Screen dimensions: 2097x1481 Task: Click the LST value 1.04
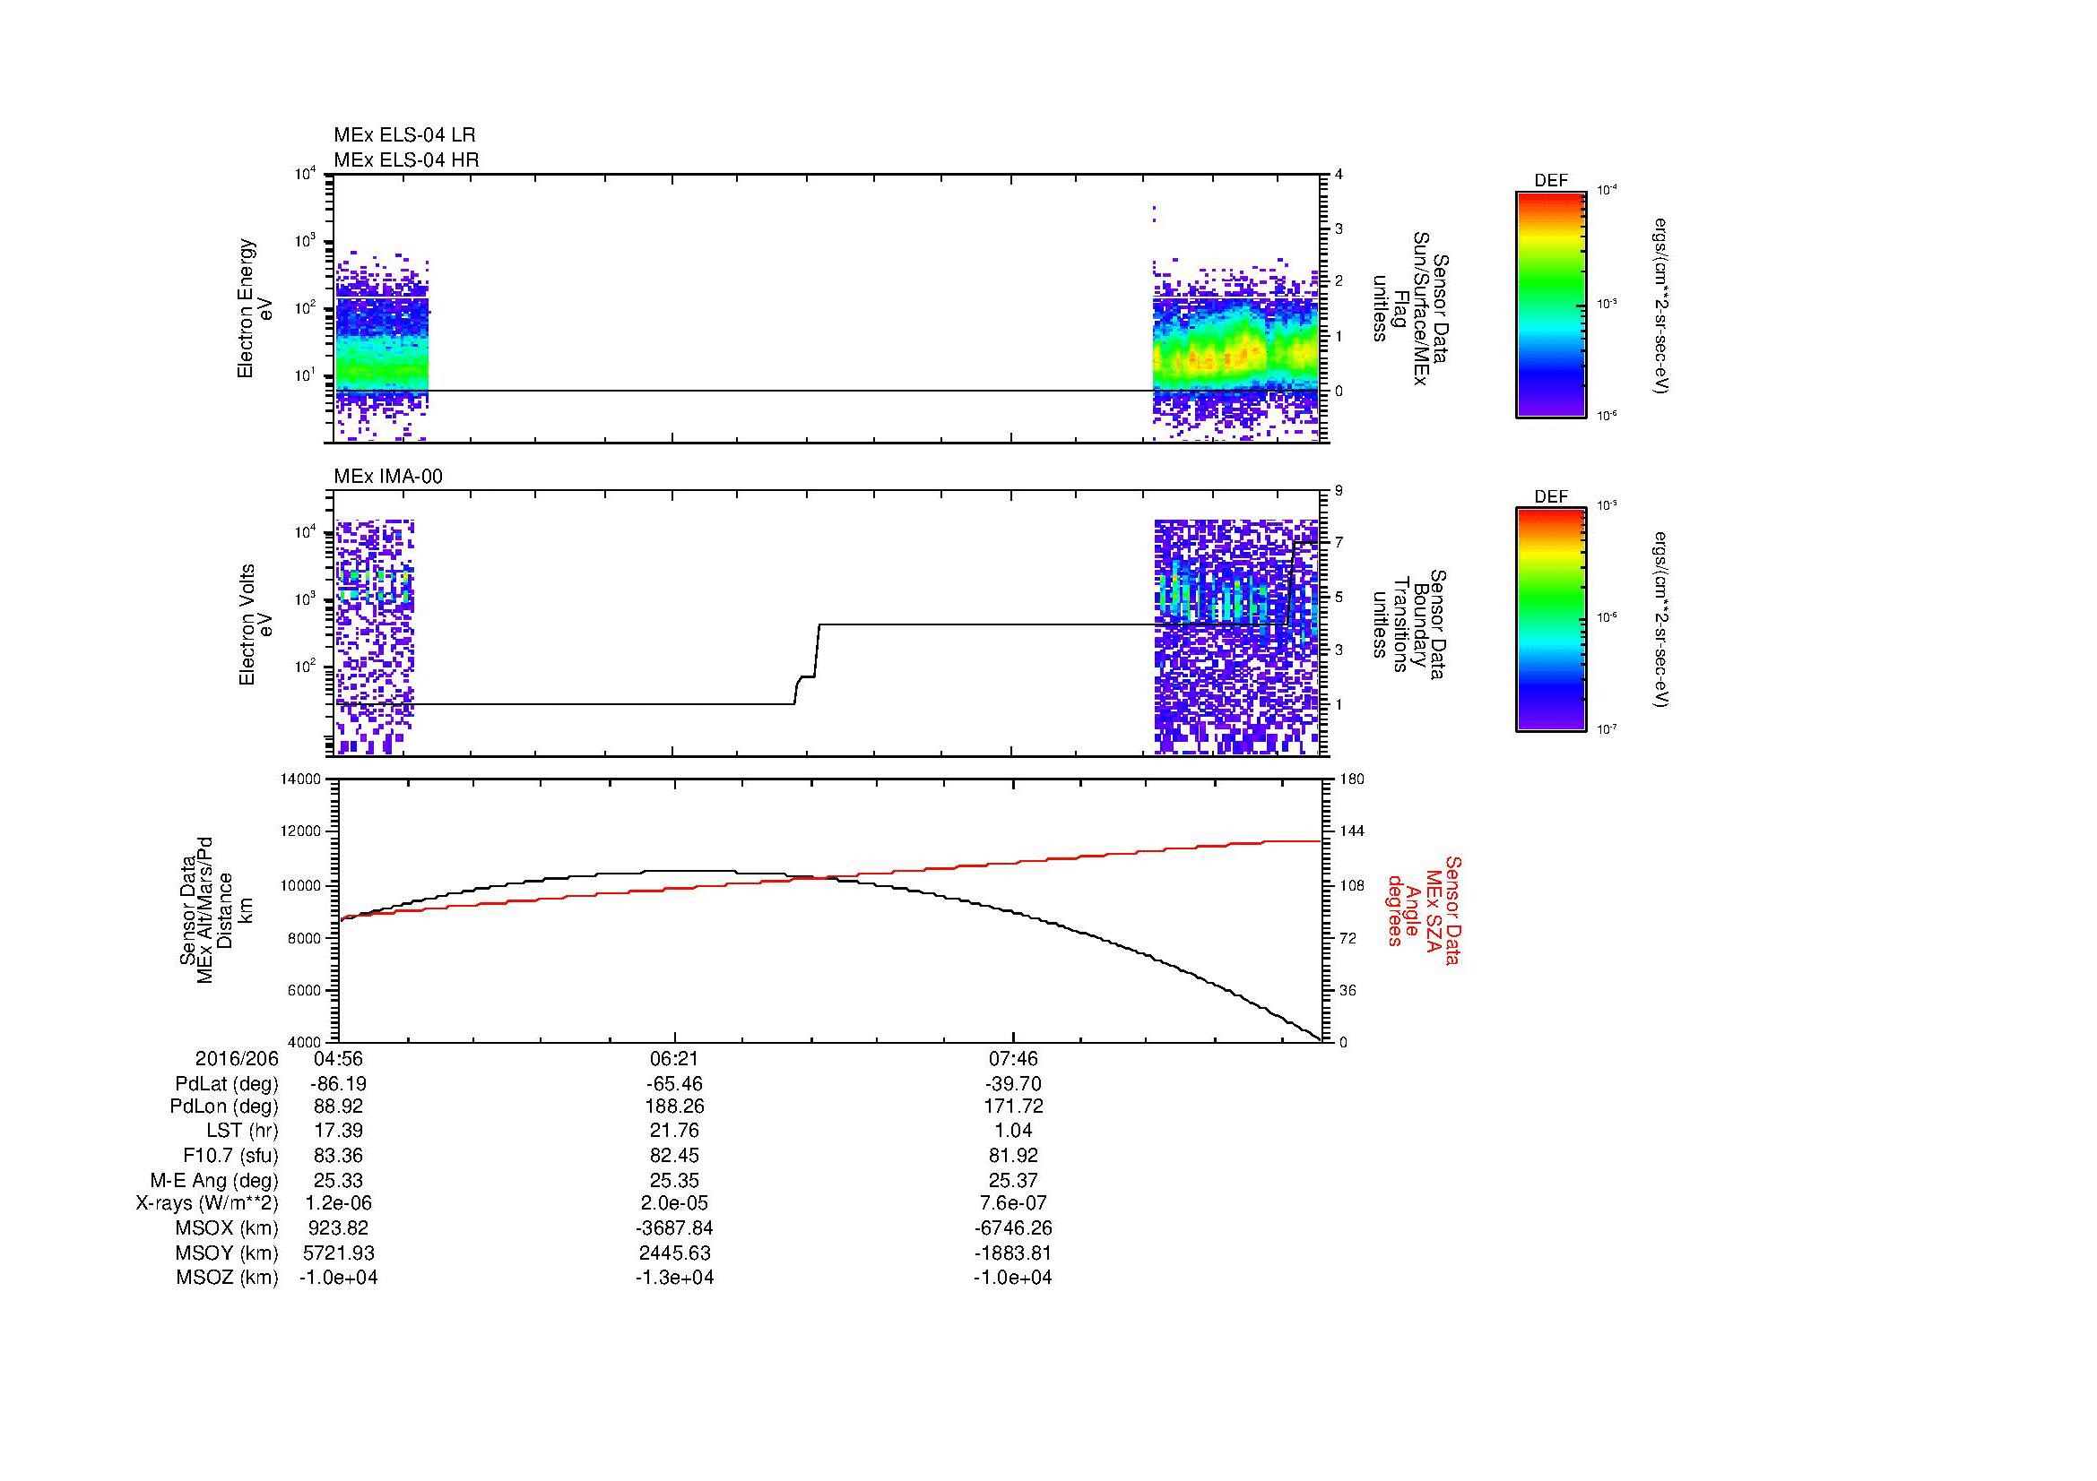[1013, 1131]
